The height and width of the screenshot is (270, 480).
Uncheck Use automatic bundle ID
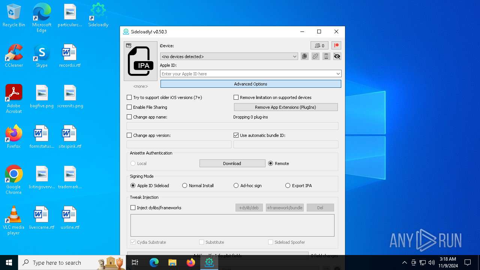(236, 135)
